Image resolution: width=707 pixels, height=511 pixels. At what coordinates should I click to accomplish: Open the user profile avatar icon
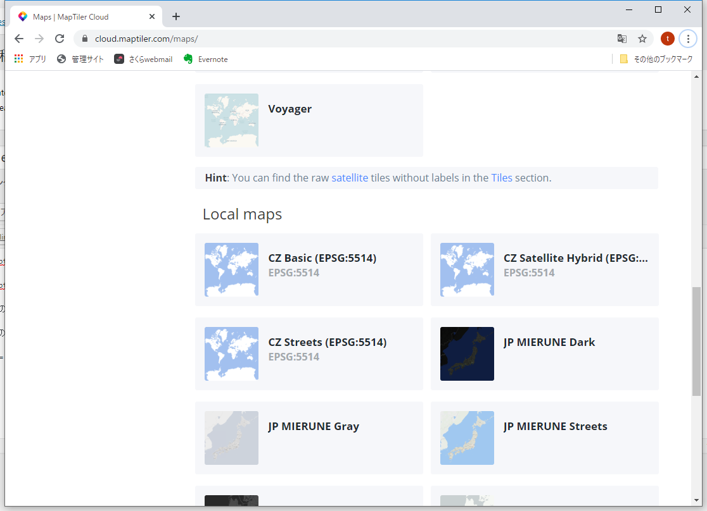pyautogui.click(x=667, y=39)
